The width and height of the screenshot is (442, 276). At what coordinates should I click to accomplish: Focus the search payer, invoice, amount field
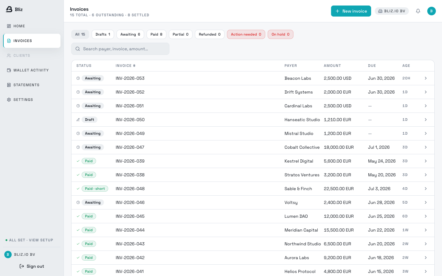pyautogui.click(x=120, y=49)
